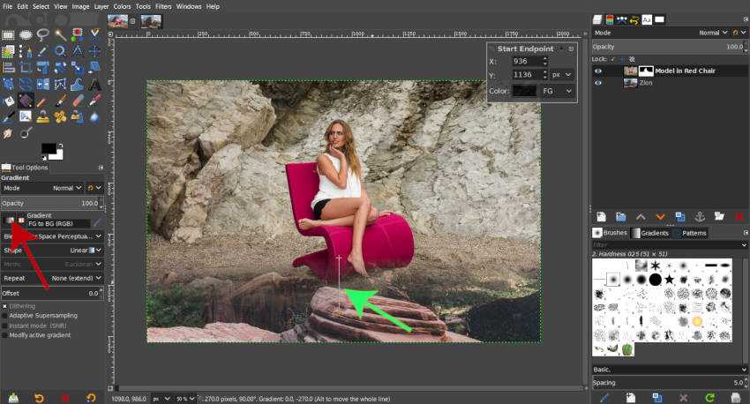Image resolution: width=750 pixels, height=404 pixels.
Task: Select the Ellipse Select tool
Action: point(26,34)
